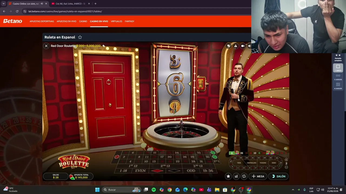Screen dimensions: 346x194
Task: Bet on 2ND 12 dozen
Action: (x=165, y=166)
